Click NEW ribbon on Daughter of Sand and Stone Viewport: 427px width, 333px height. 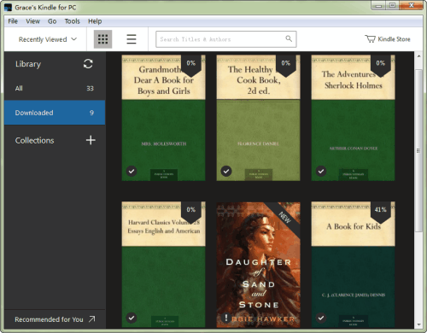point(284,218)
